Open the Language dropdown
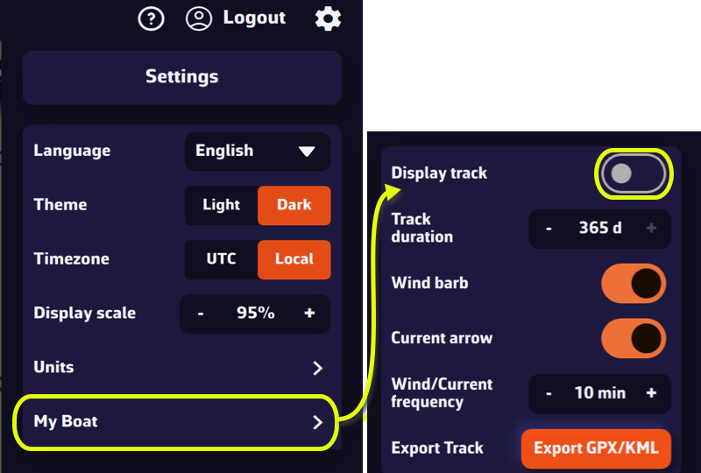Image resolution: width=701 pixels, height=473 pixels. 257,151
